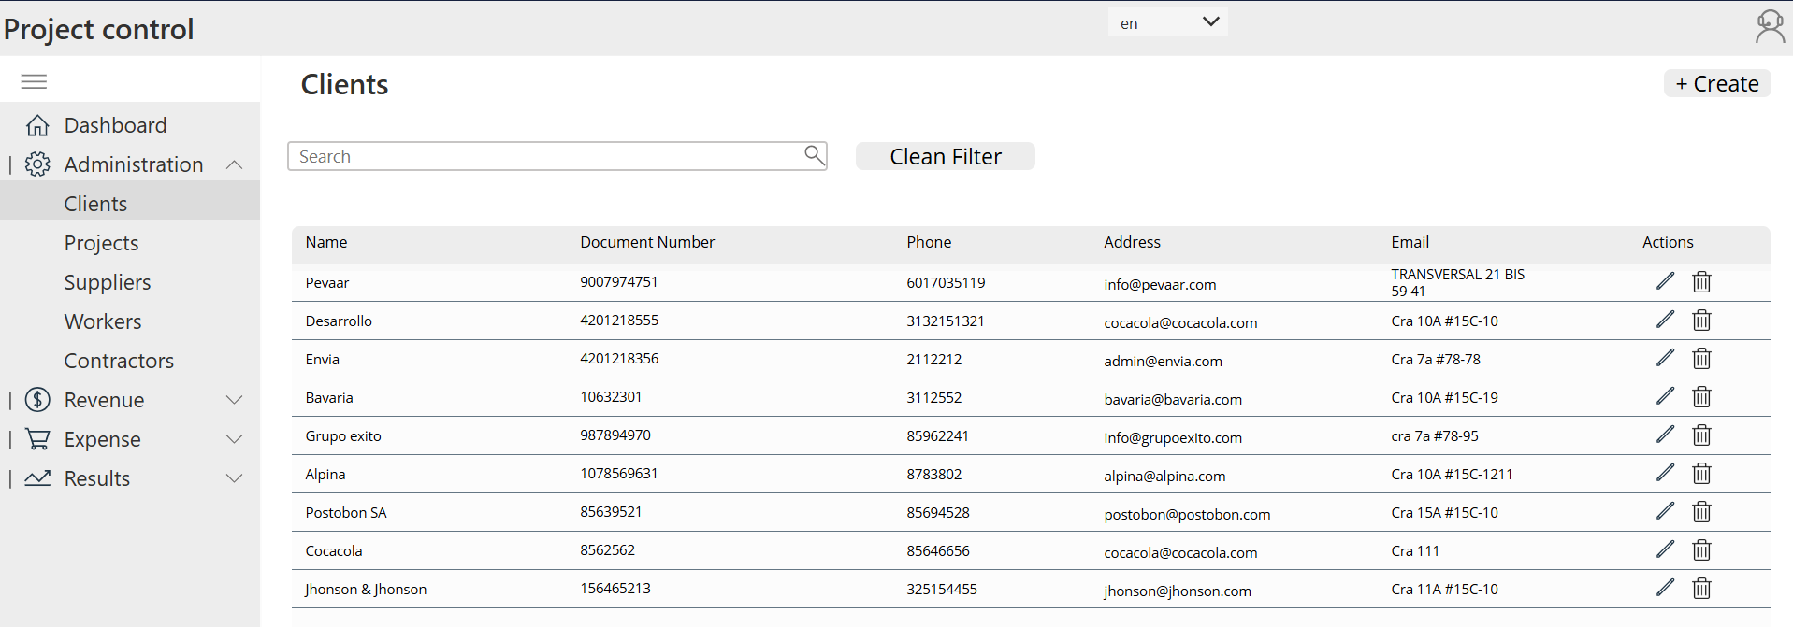Expand the Revenue menu section
The height and width of the screenshot is (627, 1793).
(x=234, y=400)
